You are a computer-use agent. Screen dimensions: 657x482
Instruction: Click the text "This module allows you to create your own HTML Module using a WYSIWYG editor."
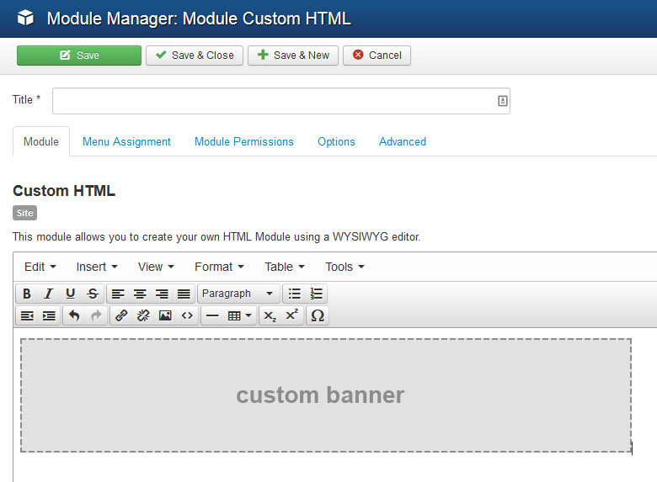point(216,237)
